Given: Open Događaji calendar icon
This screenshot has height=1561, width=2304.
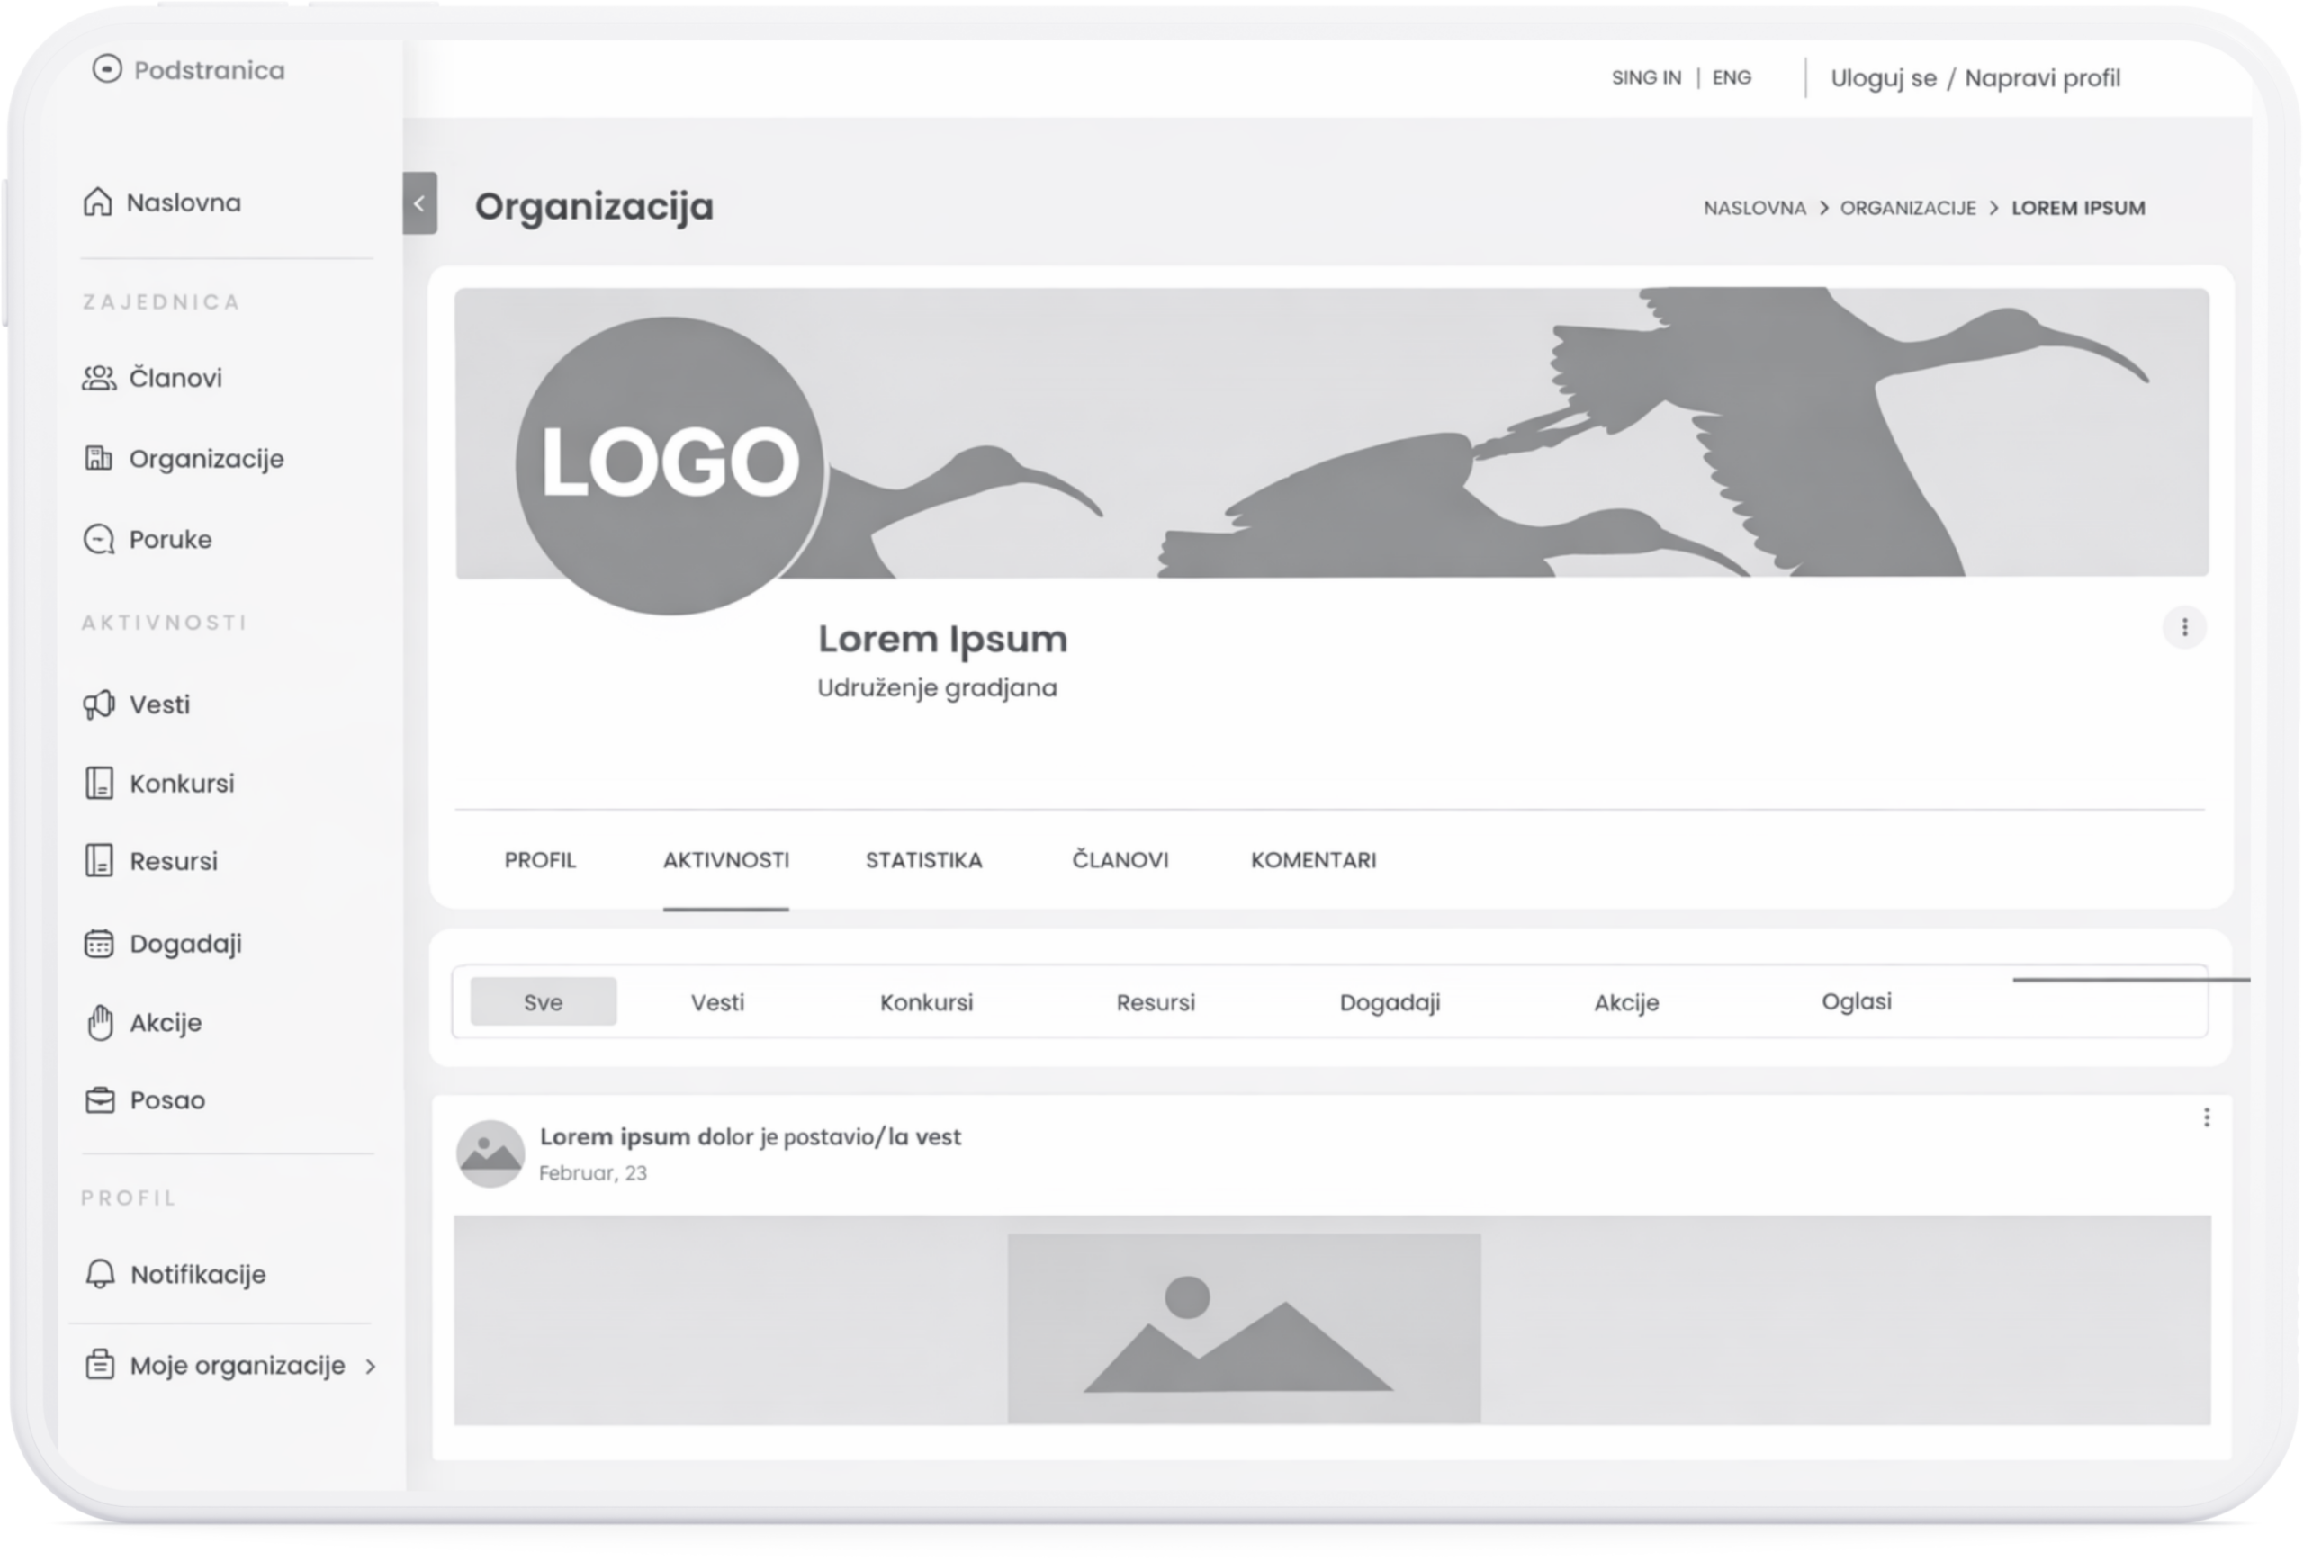Looking at the screenshot, I should coord(98,944).
